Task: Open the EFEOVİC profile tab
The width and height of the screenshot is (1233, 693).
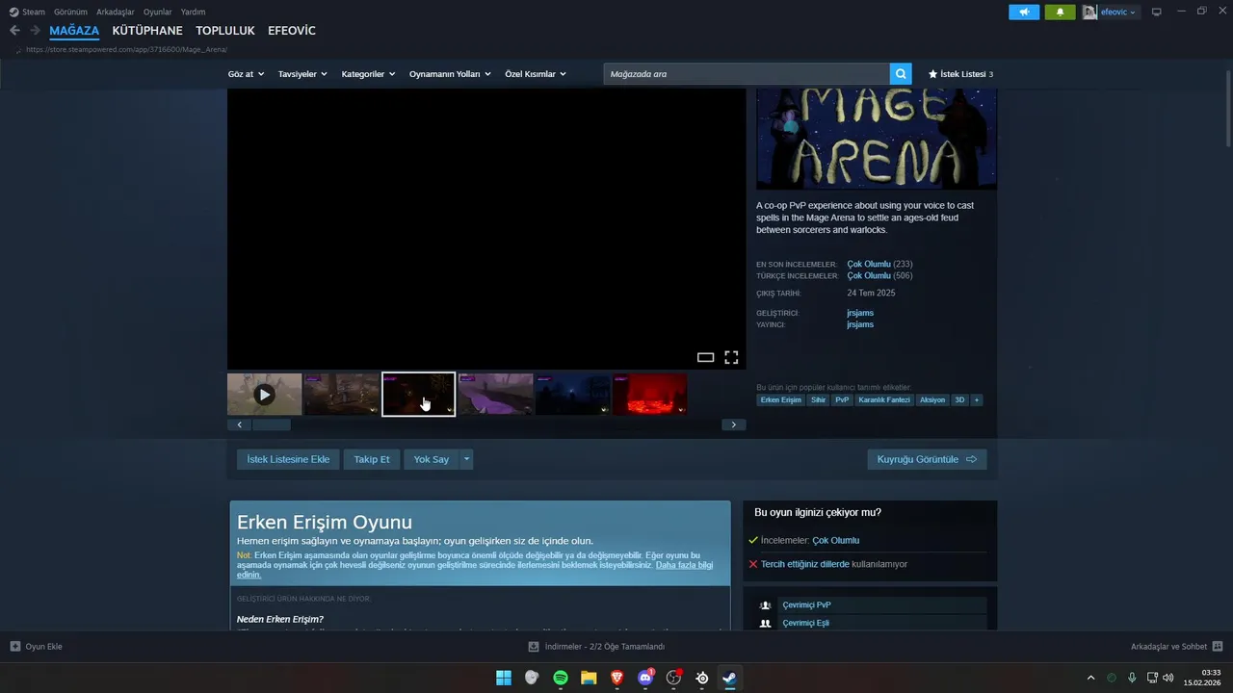Action: pos(292,31)
